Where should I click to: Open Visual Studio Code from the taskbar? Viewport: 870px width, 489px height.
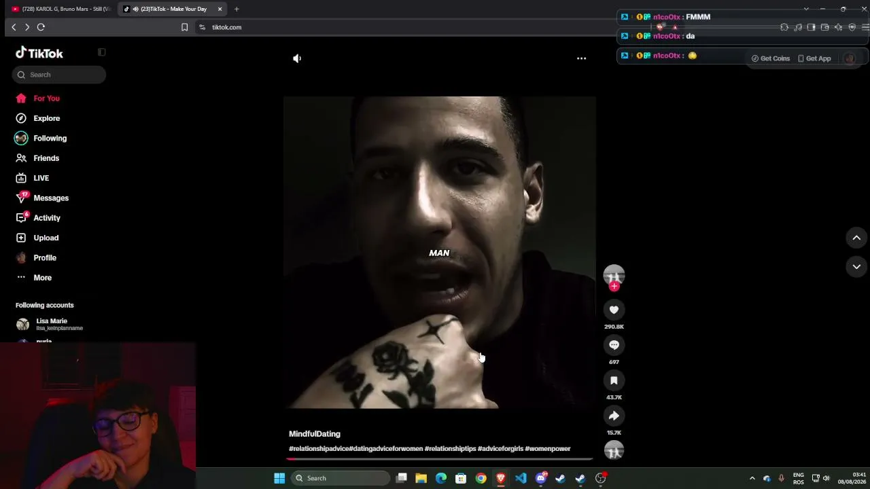point(521,478)
